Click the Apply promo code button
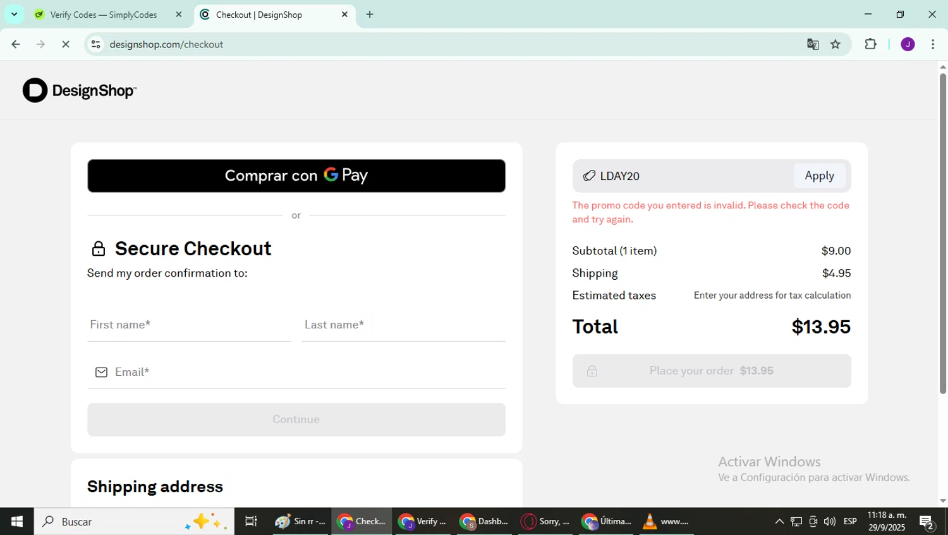The height and width of the screenshot is (535, 948). [x=820, y=176]
